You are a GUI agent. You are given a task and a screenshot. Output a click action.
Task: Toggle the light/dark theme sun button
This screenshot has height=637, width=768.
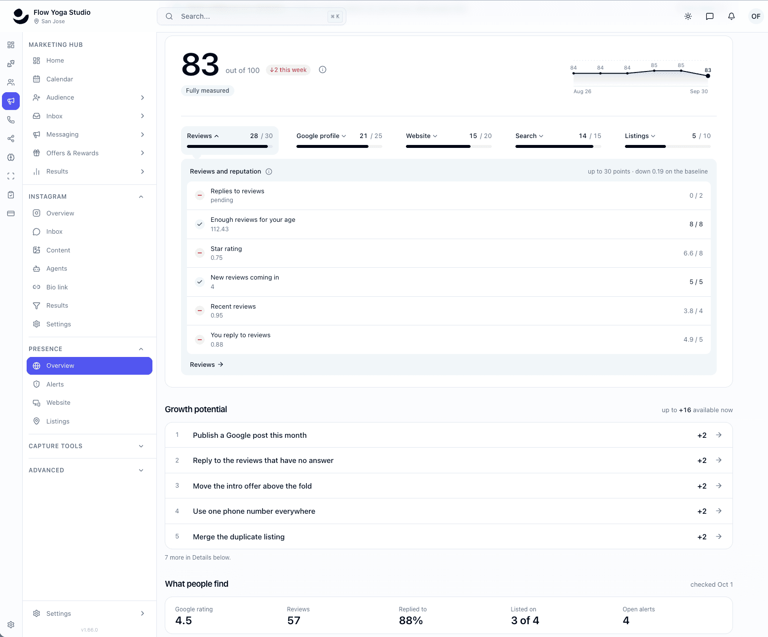(x=688, y=16)
